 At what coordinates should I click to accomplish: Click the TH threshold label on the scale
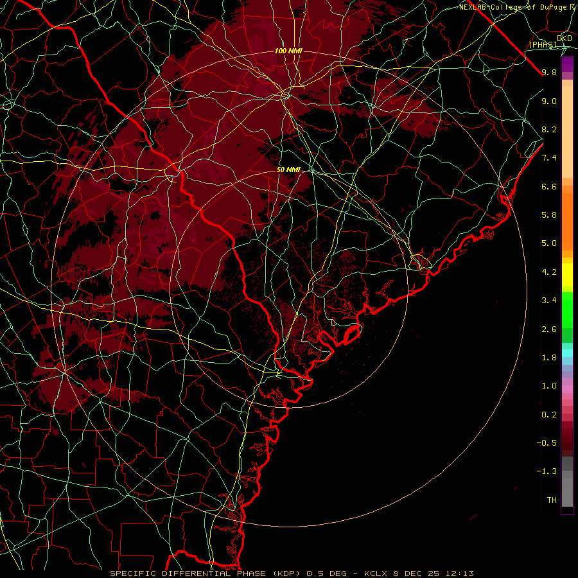point(552,500)
